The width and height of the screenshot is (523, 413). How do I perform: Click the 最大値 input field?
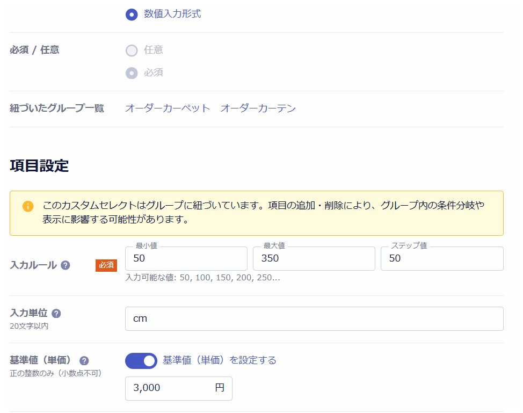pyautogui.click(x=314, y=259)
